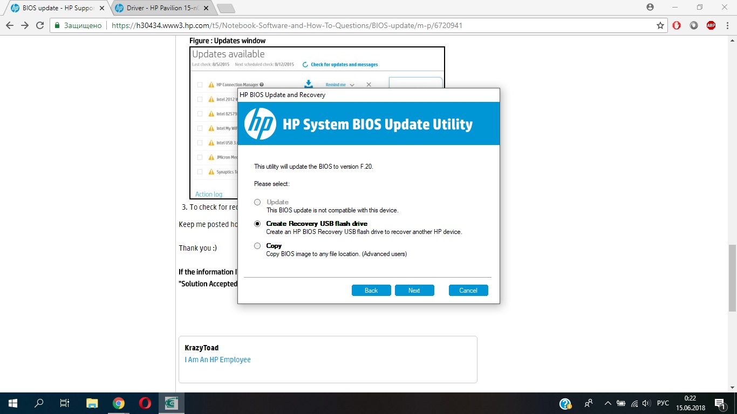
Task: Tick the Intel My WiFi checkbox
Action: 200,128
